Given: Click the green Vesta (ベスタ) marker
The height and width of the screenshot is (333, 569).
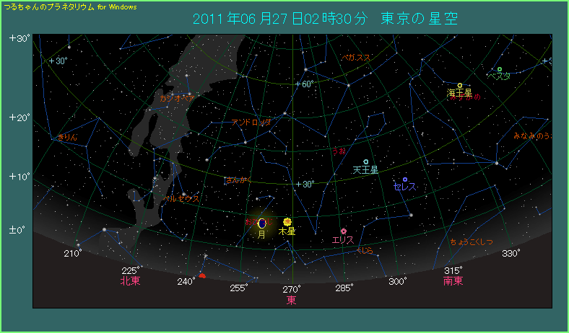Looking at the screenshot, I should click(499, 69).
